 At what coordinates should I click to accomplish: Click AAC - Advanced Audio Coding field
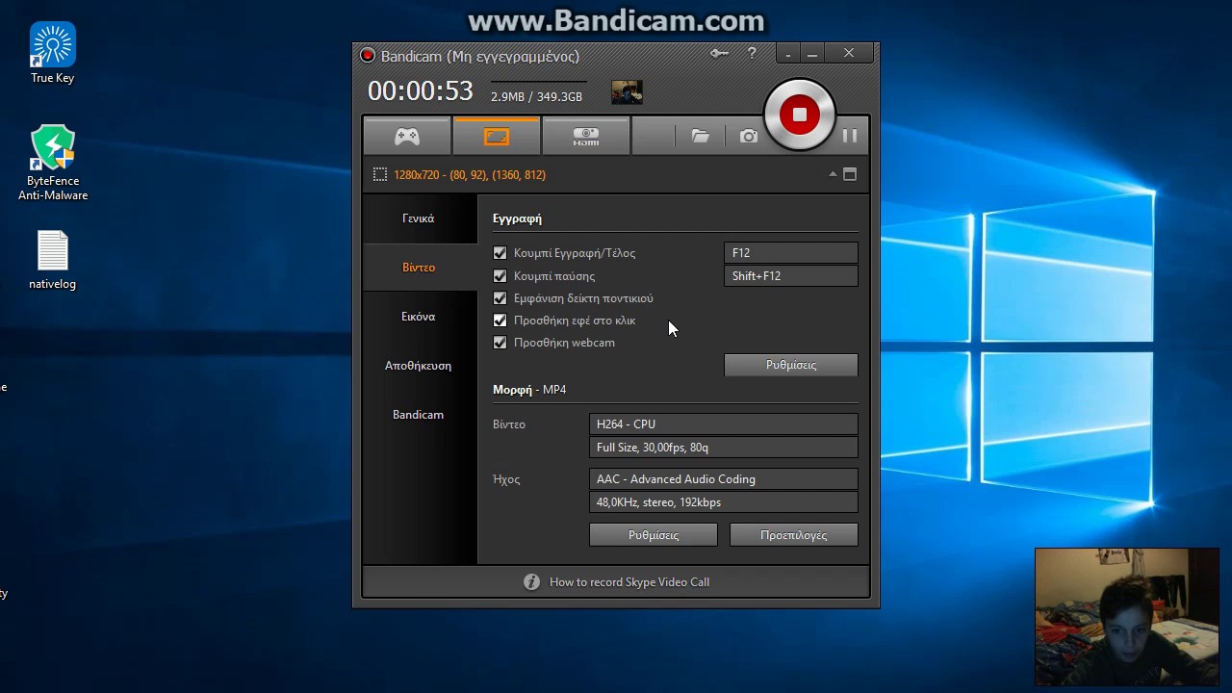pos(723,479)
